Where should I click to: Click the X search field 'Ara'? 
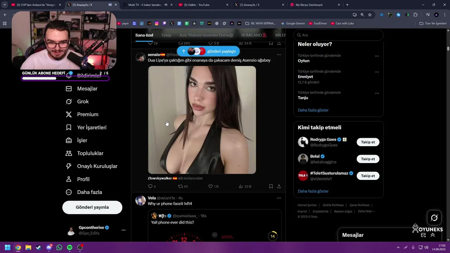click(339, 35)
